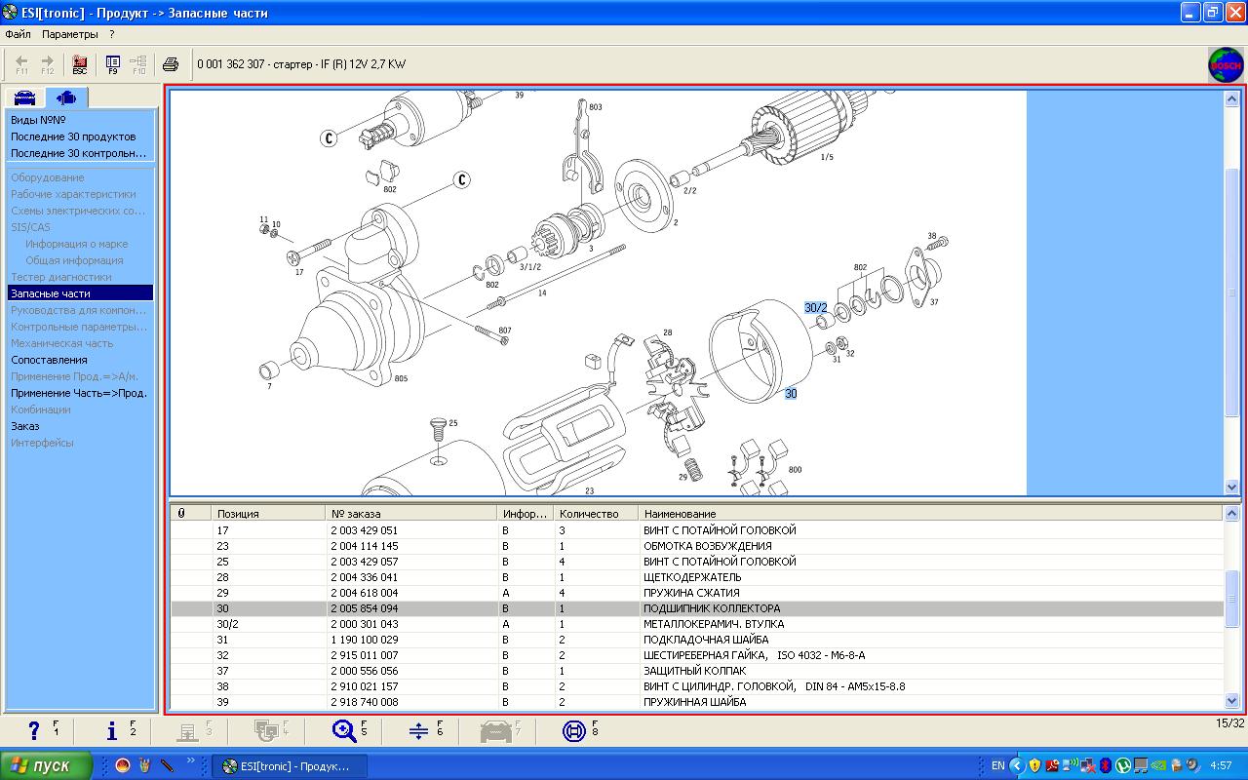Click the пуск Start button
This screenshot has height=780, width=1248.
pos(47,765)
